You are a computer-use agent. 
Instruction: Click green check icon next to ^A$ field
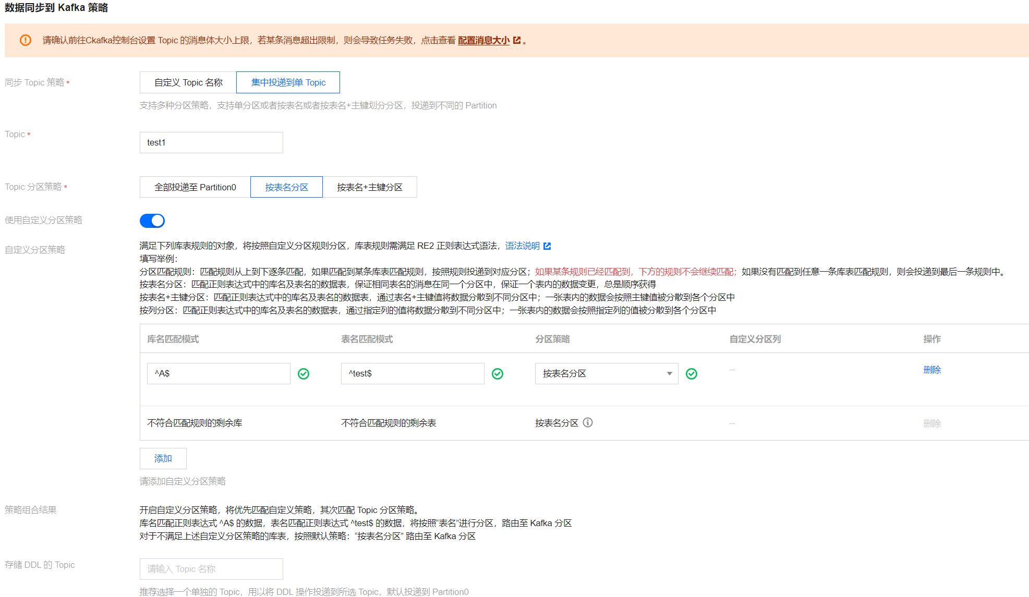pos(304,374)
